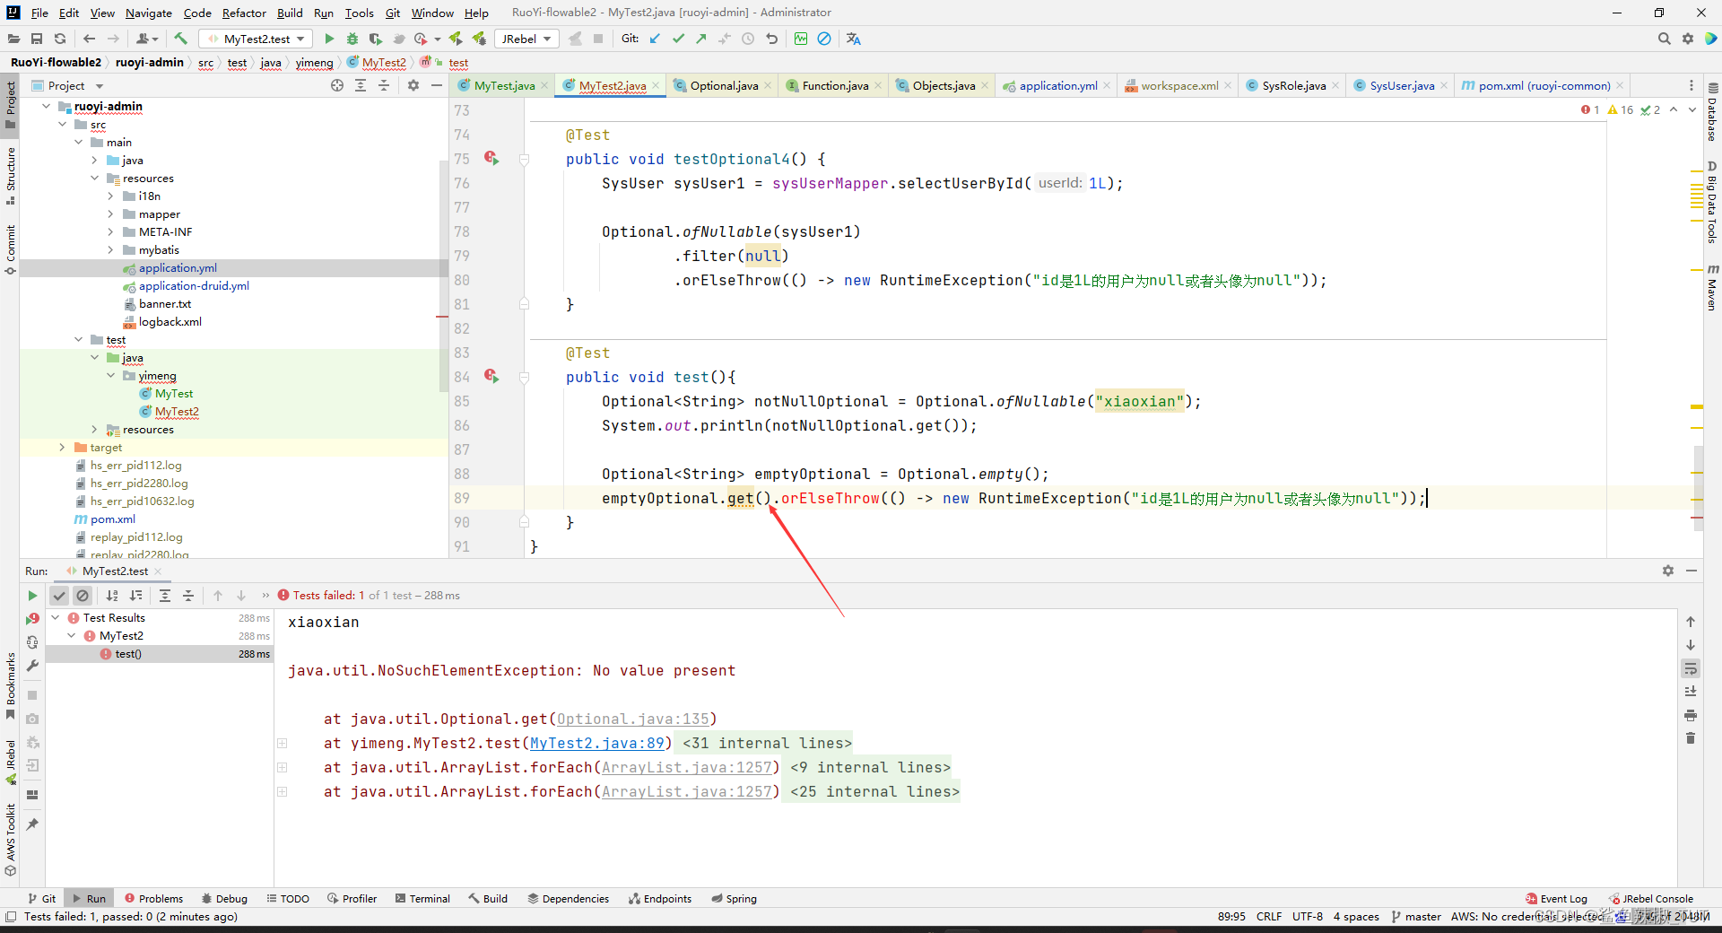Close the MyTest2.java editor tab
Viewport: 1722px width, 933px height.
656,86
